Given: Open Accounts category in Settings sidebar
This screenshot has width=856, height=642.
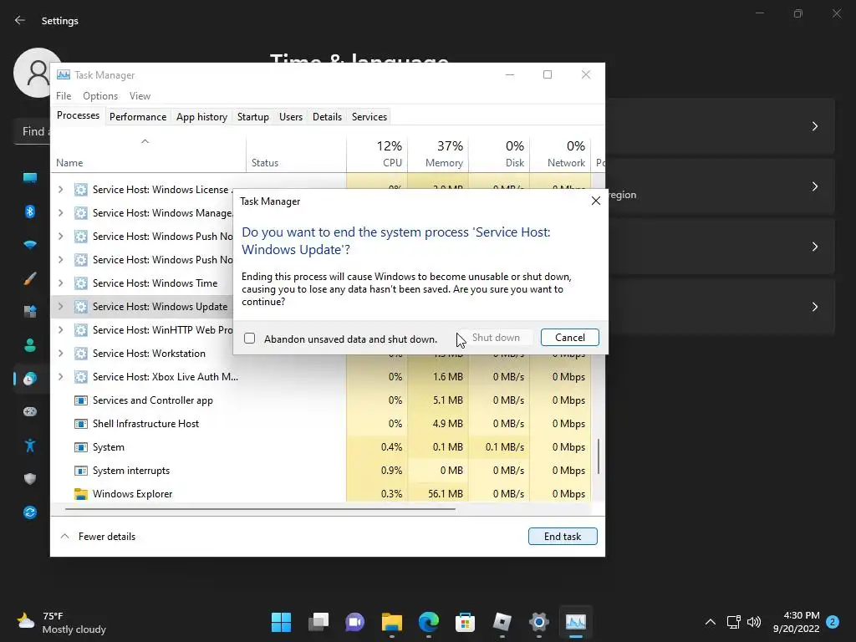Looking at the screenshot, I should click(30, 345).
